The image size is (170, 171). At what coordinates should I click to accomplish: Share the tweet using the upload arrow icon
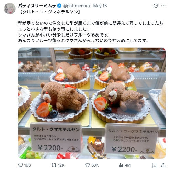coord(163,165)
